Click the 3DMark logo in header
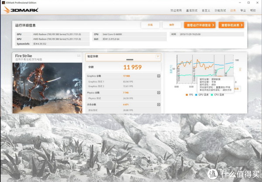The image size is (262, 182). pyautogui.click(x=21, y=10)
